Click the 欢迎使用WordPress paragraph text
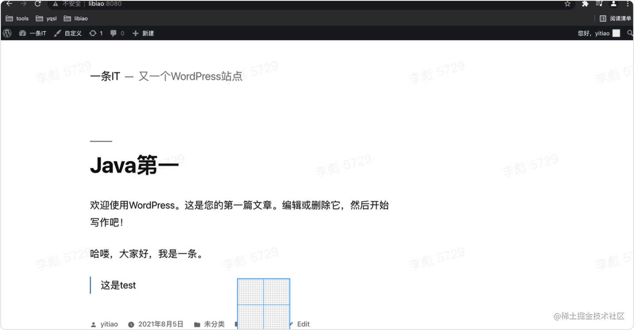 (239, 214)
